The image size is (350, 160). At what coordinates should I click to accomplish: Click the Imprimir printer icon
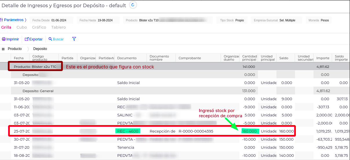click(x=4, y=39)
